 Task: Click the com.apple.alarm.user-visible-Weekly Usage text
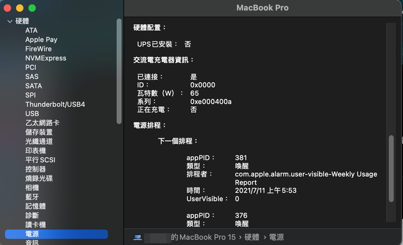point(306,174)
